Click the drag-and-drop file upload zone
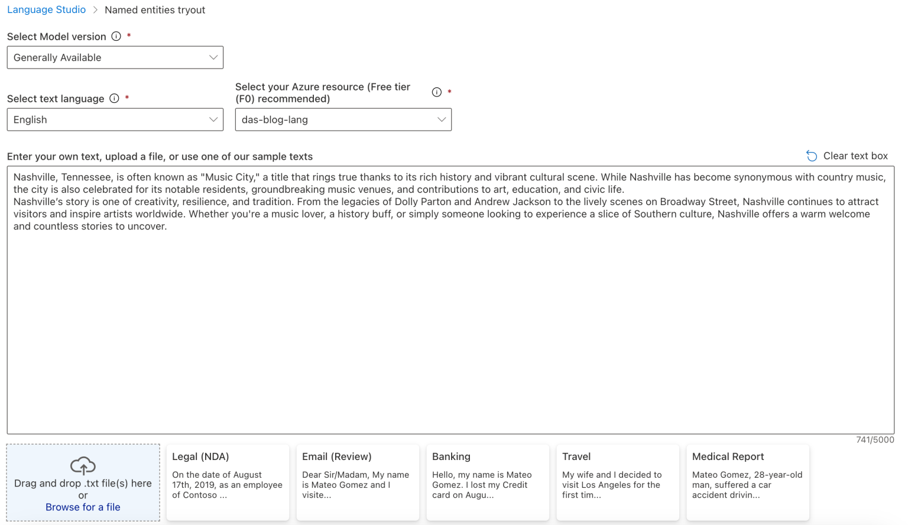The height and width of the screenshot is (525, 908). [83, 482]
